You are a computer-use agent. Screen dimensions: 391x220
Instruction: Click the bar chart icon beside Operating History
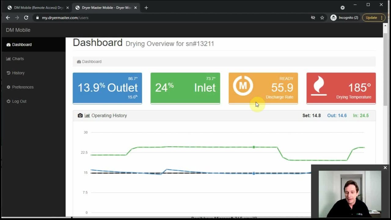[x=87, y=116]
